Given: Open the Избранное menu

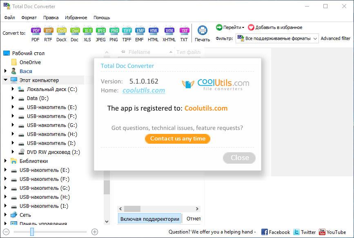Looking at the screenshot, I should click(x=76, y=18).
